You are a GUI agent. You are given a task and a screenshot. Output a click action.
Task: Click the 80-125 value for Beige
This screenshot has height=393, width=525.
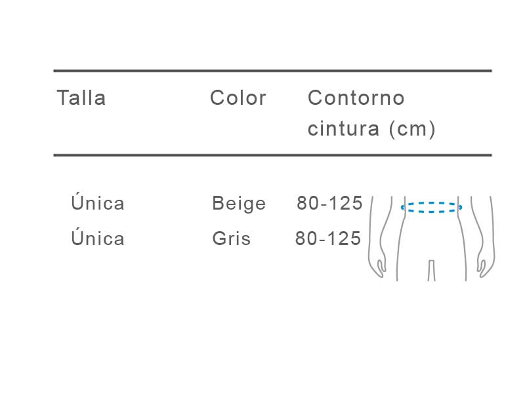click(330, 203)
